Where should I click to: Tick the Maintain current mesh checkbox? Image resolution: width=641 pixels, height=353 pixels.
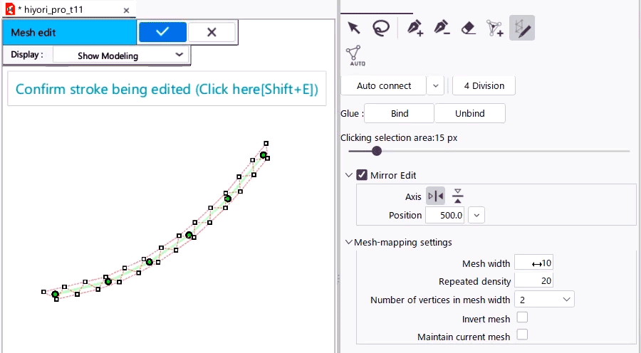(x=522, y=335)
